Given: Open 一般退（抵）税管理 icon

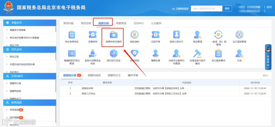Looking at the screenshot, I should pos(218,35).
